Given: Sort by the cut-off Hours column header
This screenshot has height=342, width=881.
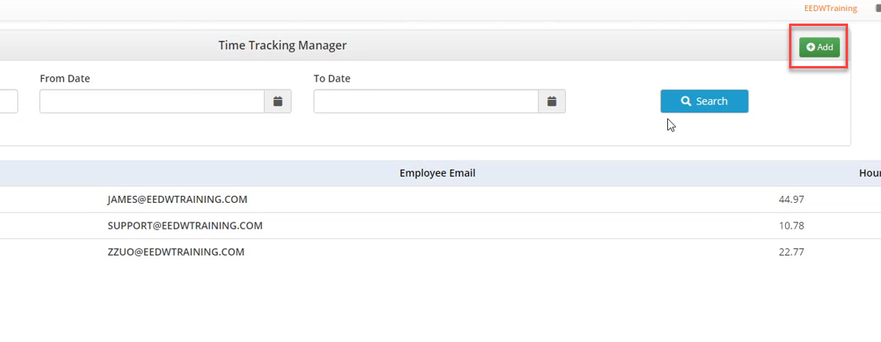Looking at the screenshot, I should pos(870,173).
